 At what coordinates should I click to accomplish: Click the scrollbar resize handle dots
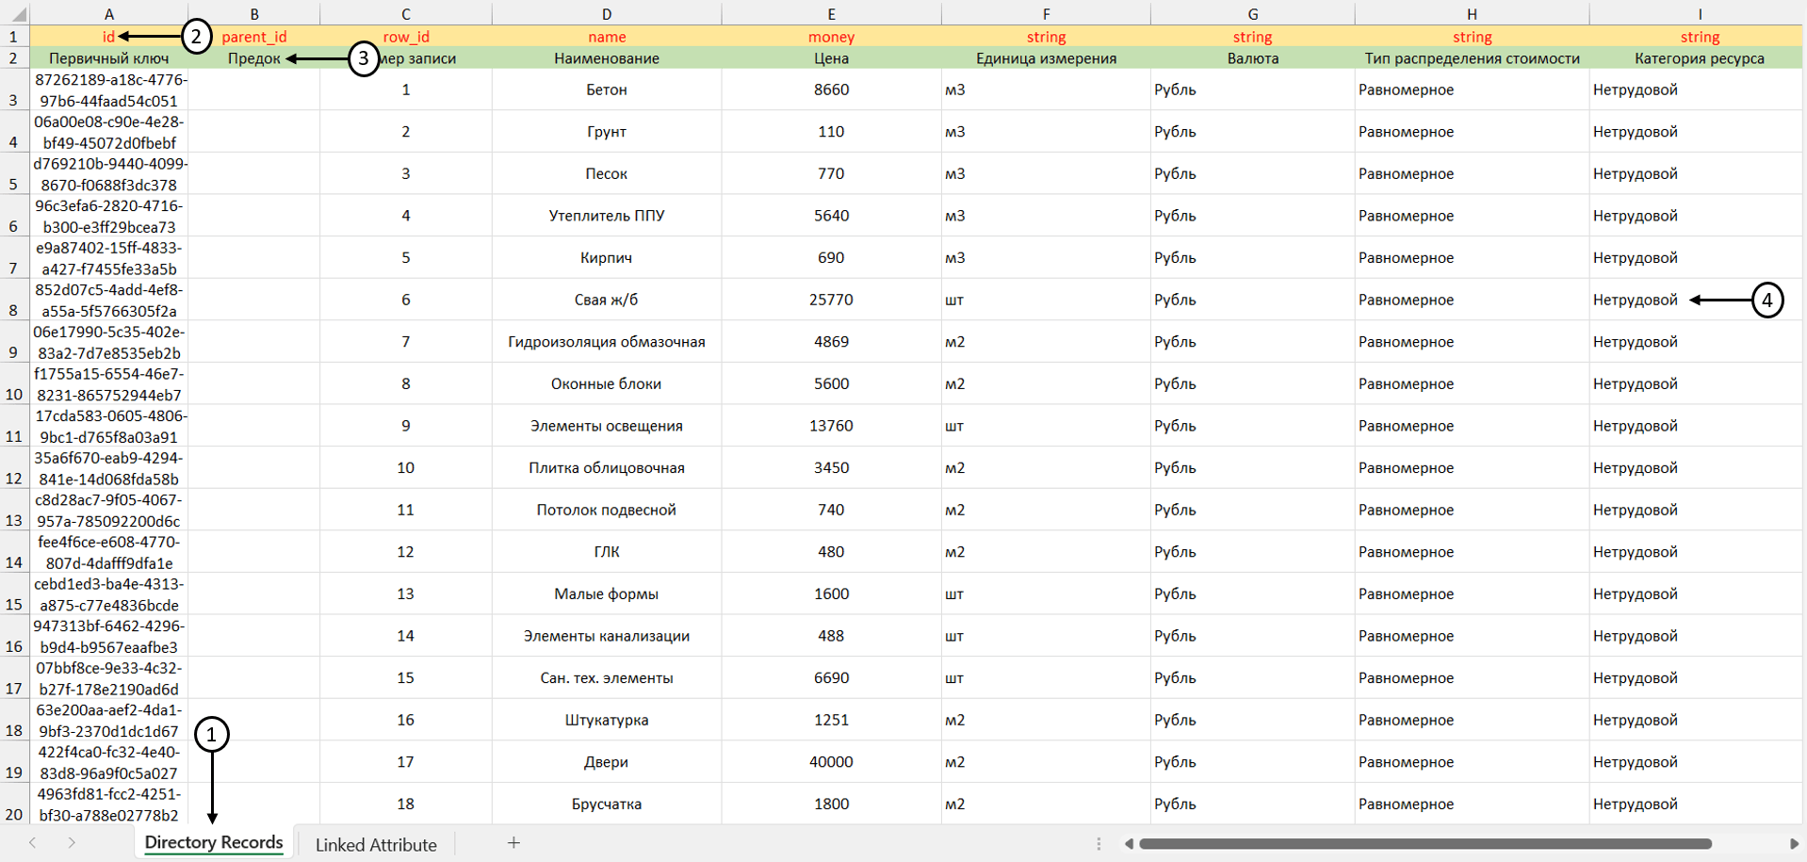(x=1099, y=844)
